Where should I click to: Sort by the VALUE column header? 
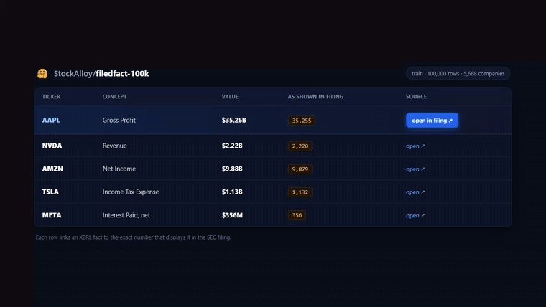[230, 97]
